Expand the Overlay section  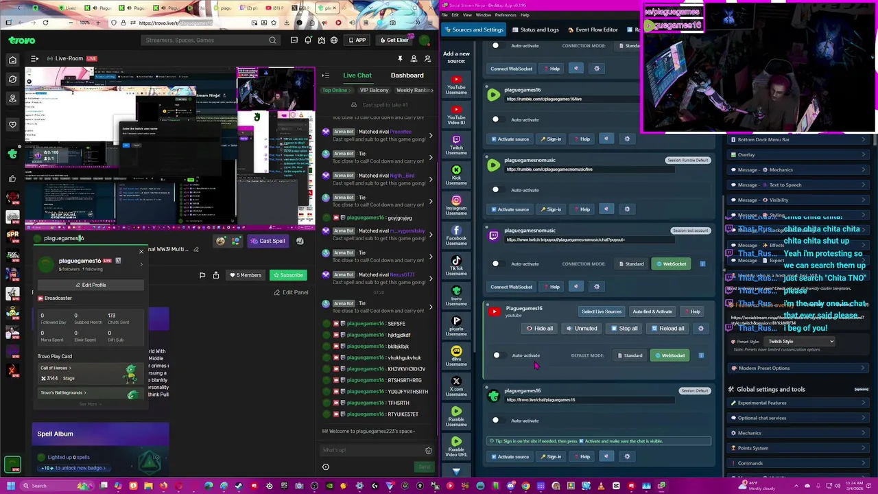coord(799,154)
